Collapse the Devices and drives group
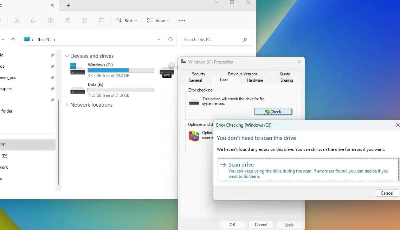Viewport: 400px width, 230px height. click(67, 56)
